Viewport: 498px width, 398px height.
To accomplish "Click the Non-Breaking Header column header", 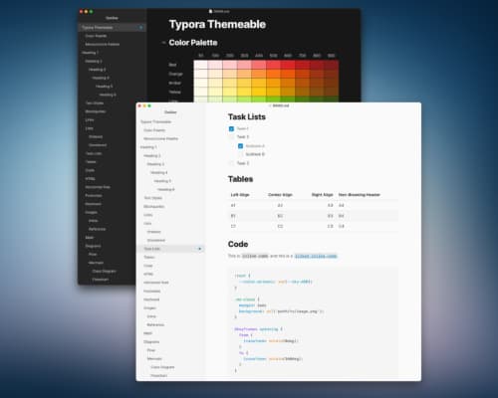I will click(360, 195).
